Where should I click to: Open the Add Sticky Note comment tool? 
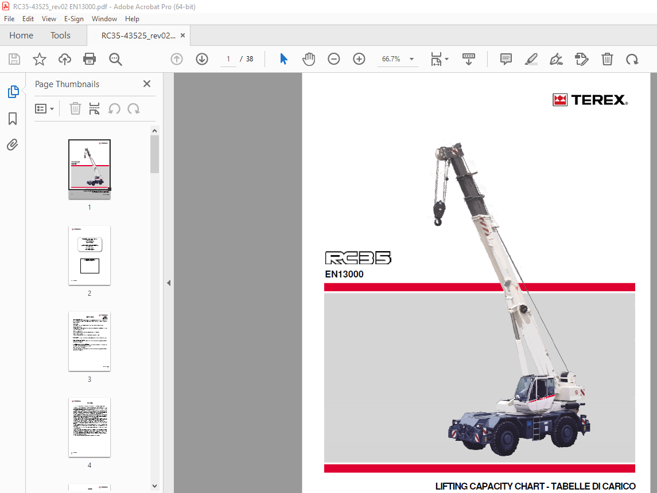[506, 59]
